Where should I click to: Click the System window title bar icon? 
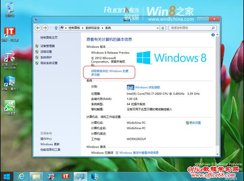tap(36, 20)
